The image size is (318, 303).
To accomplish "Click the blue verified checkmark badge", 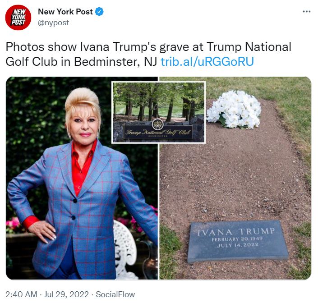I will click(x=99, y=12).
